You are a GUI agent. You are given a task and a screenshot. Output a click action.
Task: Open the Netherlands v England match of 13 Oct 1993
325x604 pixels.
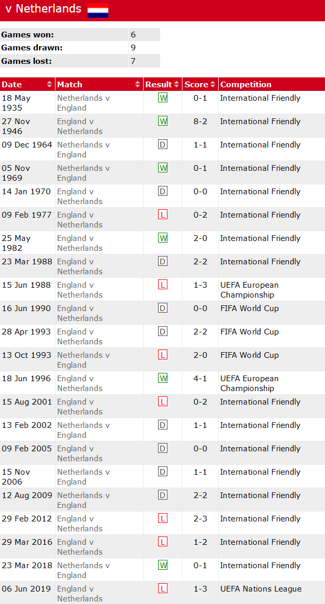pos(83,360)
